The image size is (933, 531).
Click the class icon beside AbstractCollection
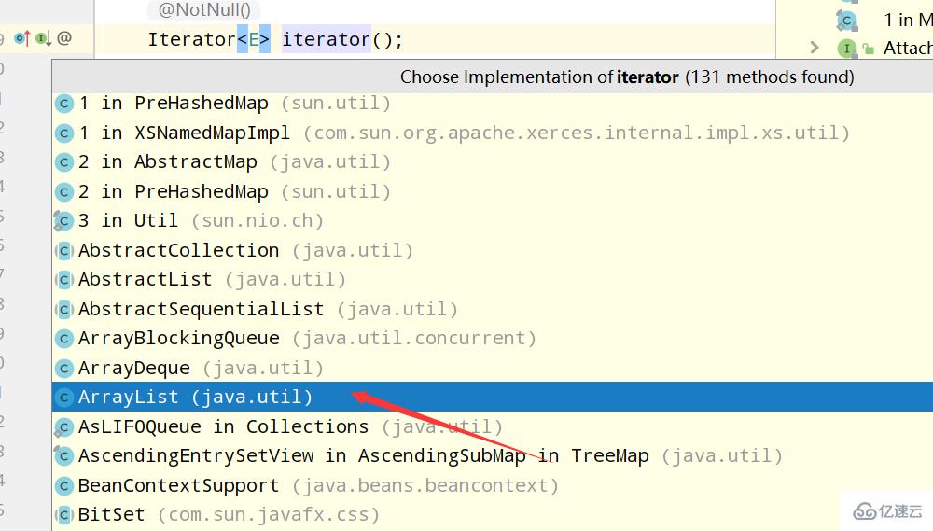point(63,251)
